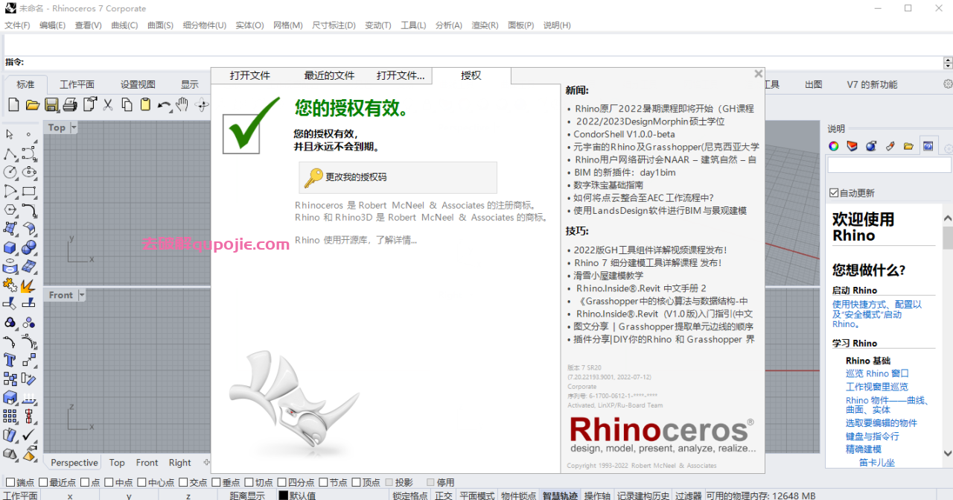Open the 了解详情... open source link
The image size is (953, 500).
395,240
